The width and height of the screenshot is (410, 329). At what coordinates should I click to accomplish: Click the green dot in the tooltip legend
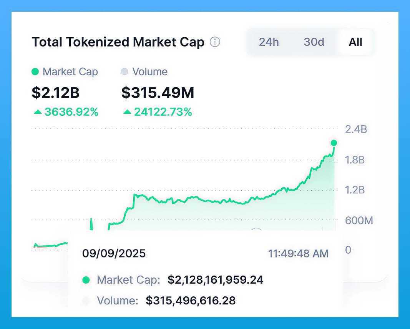click(x=86, y=280)
